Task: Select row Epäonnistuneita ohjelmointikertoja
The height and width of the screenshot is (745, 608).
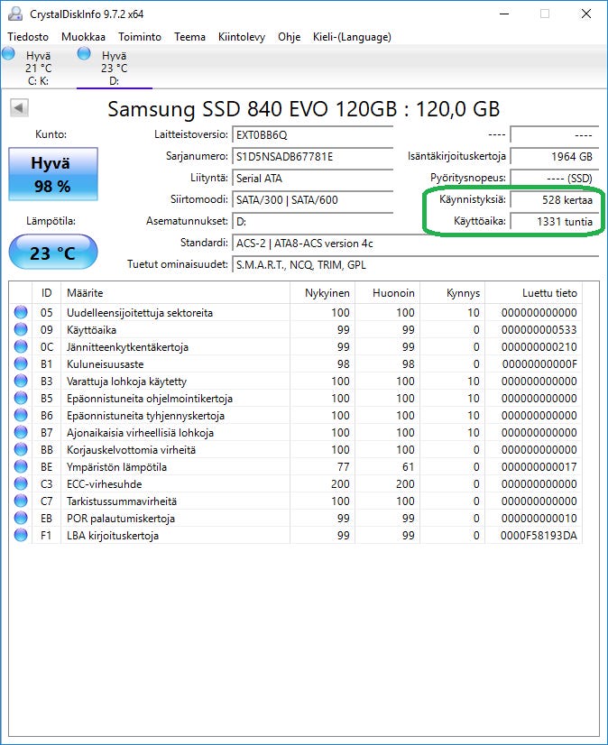Action: pos(296,398)
